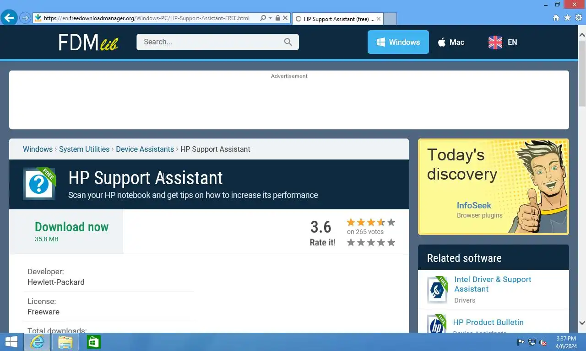This screenshot has height=351, width=586.
Task: Open the InfoSeek link
Action: pyautogui.click(x=474, y=206)
